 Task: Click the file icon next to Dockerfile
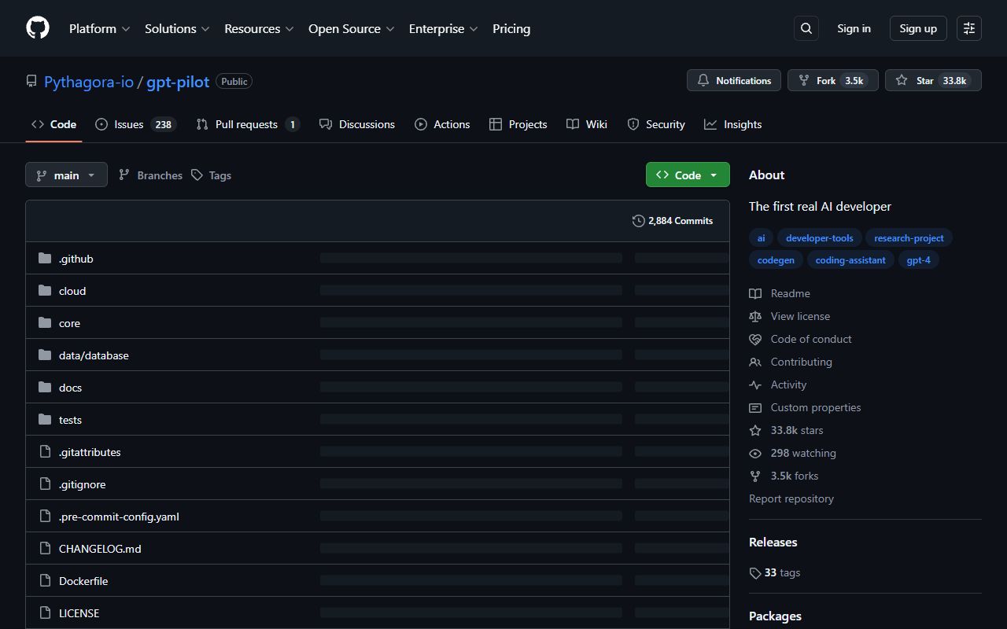point(45,581)
